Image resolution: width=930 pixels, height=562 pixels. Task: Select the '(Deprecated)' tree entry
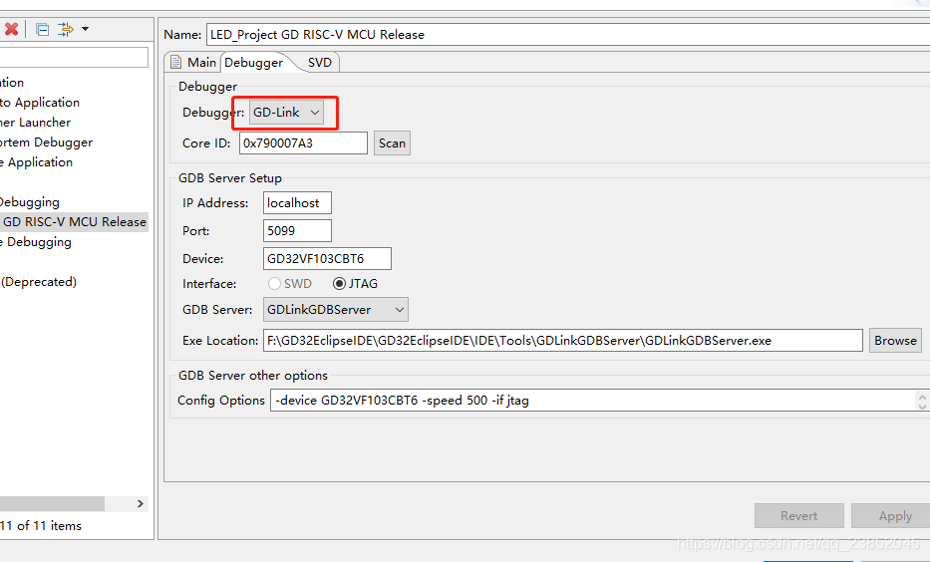coord(39,282)
